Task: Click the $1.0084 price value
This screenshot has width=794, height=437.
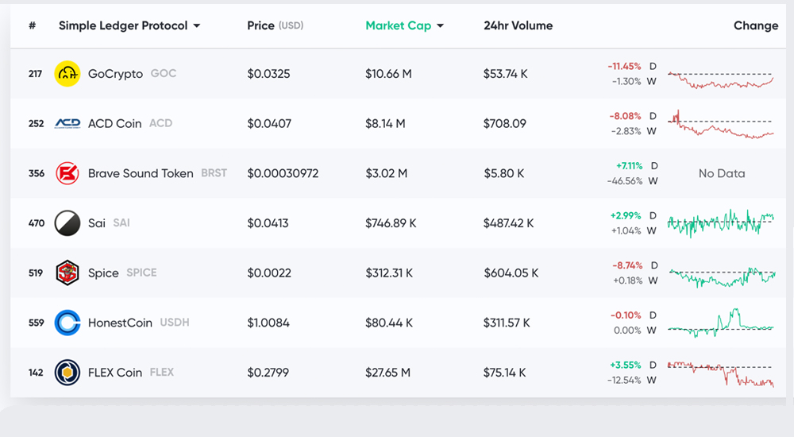Action: tap(268, 323)
